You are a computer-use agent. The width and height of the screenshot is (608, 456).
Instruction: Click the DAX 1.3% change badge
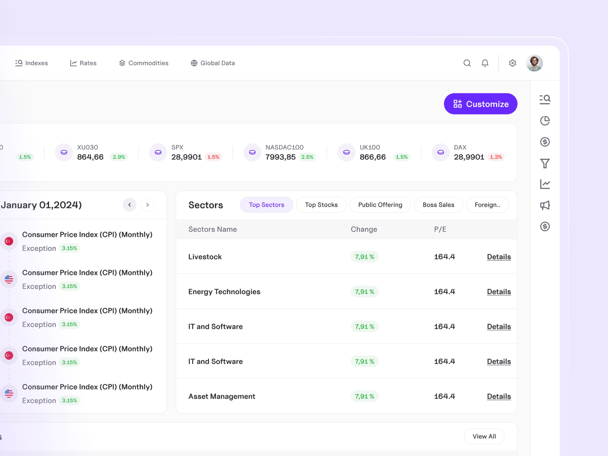tap(496, 157)
